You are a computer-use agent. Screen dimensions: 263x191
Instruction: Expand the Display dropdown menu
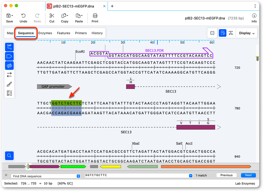[x=247, y=33]
